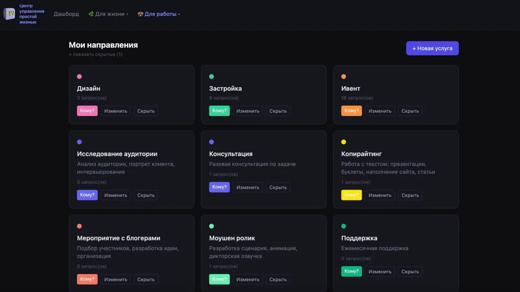Hide the Ивент direction with Скрыть
The height and width of the screenshot is (292, 520).
(410, 111)
